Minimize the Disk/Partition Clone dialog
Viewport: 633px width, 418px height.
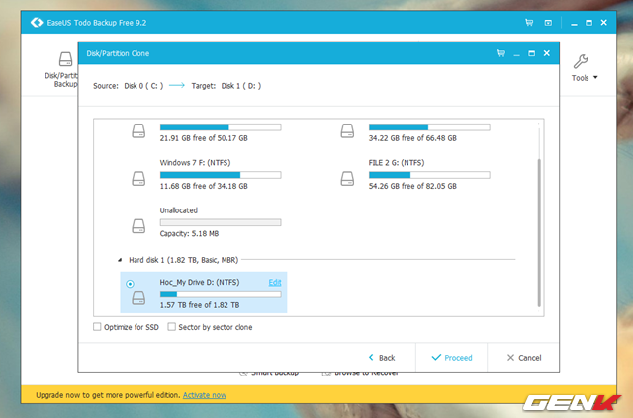pyautogui.click(x=516, y=54)
